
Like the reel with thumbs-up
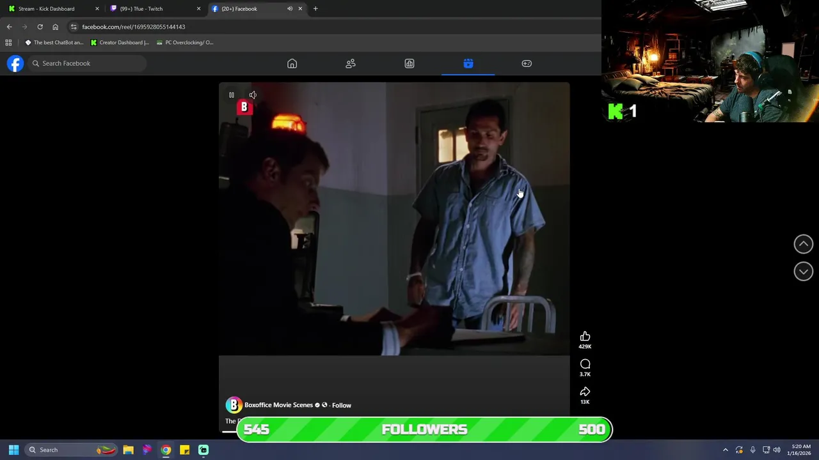point(585,337)
